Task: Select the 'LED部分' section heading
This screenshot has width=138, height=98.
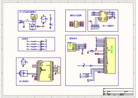Action: coord(25,39)
